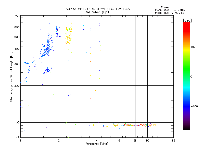This screenshot has height=153, width=204.
Task: Click the x-axis '6' tick label
Action: point(119,141)
